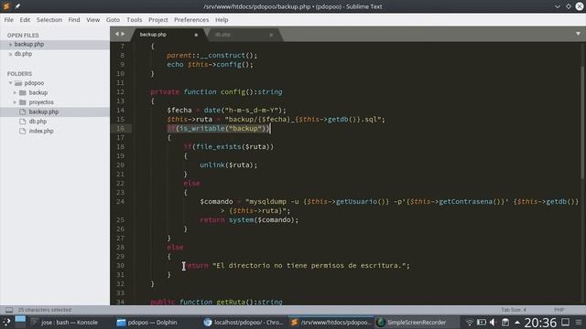Image resolution: width=586 pixels, height=329 pixels.
Task: Click the Sublime Text icon in title bar
Action: 6,6
